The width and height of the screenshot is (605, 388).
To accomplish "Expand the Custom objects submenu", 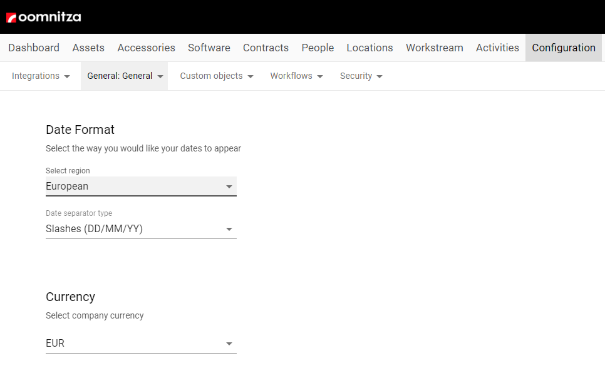I will [217, 76].
